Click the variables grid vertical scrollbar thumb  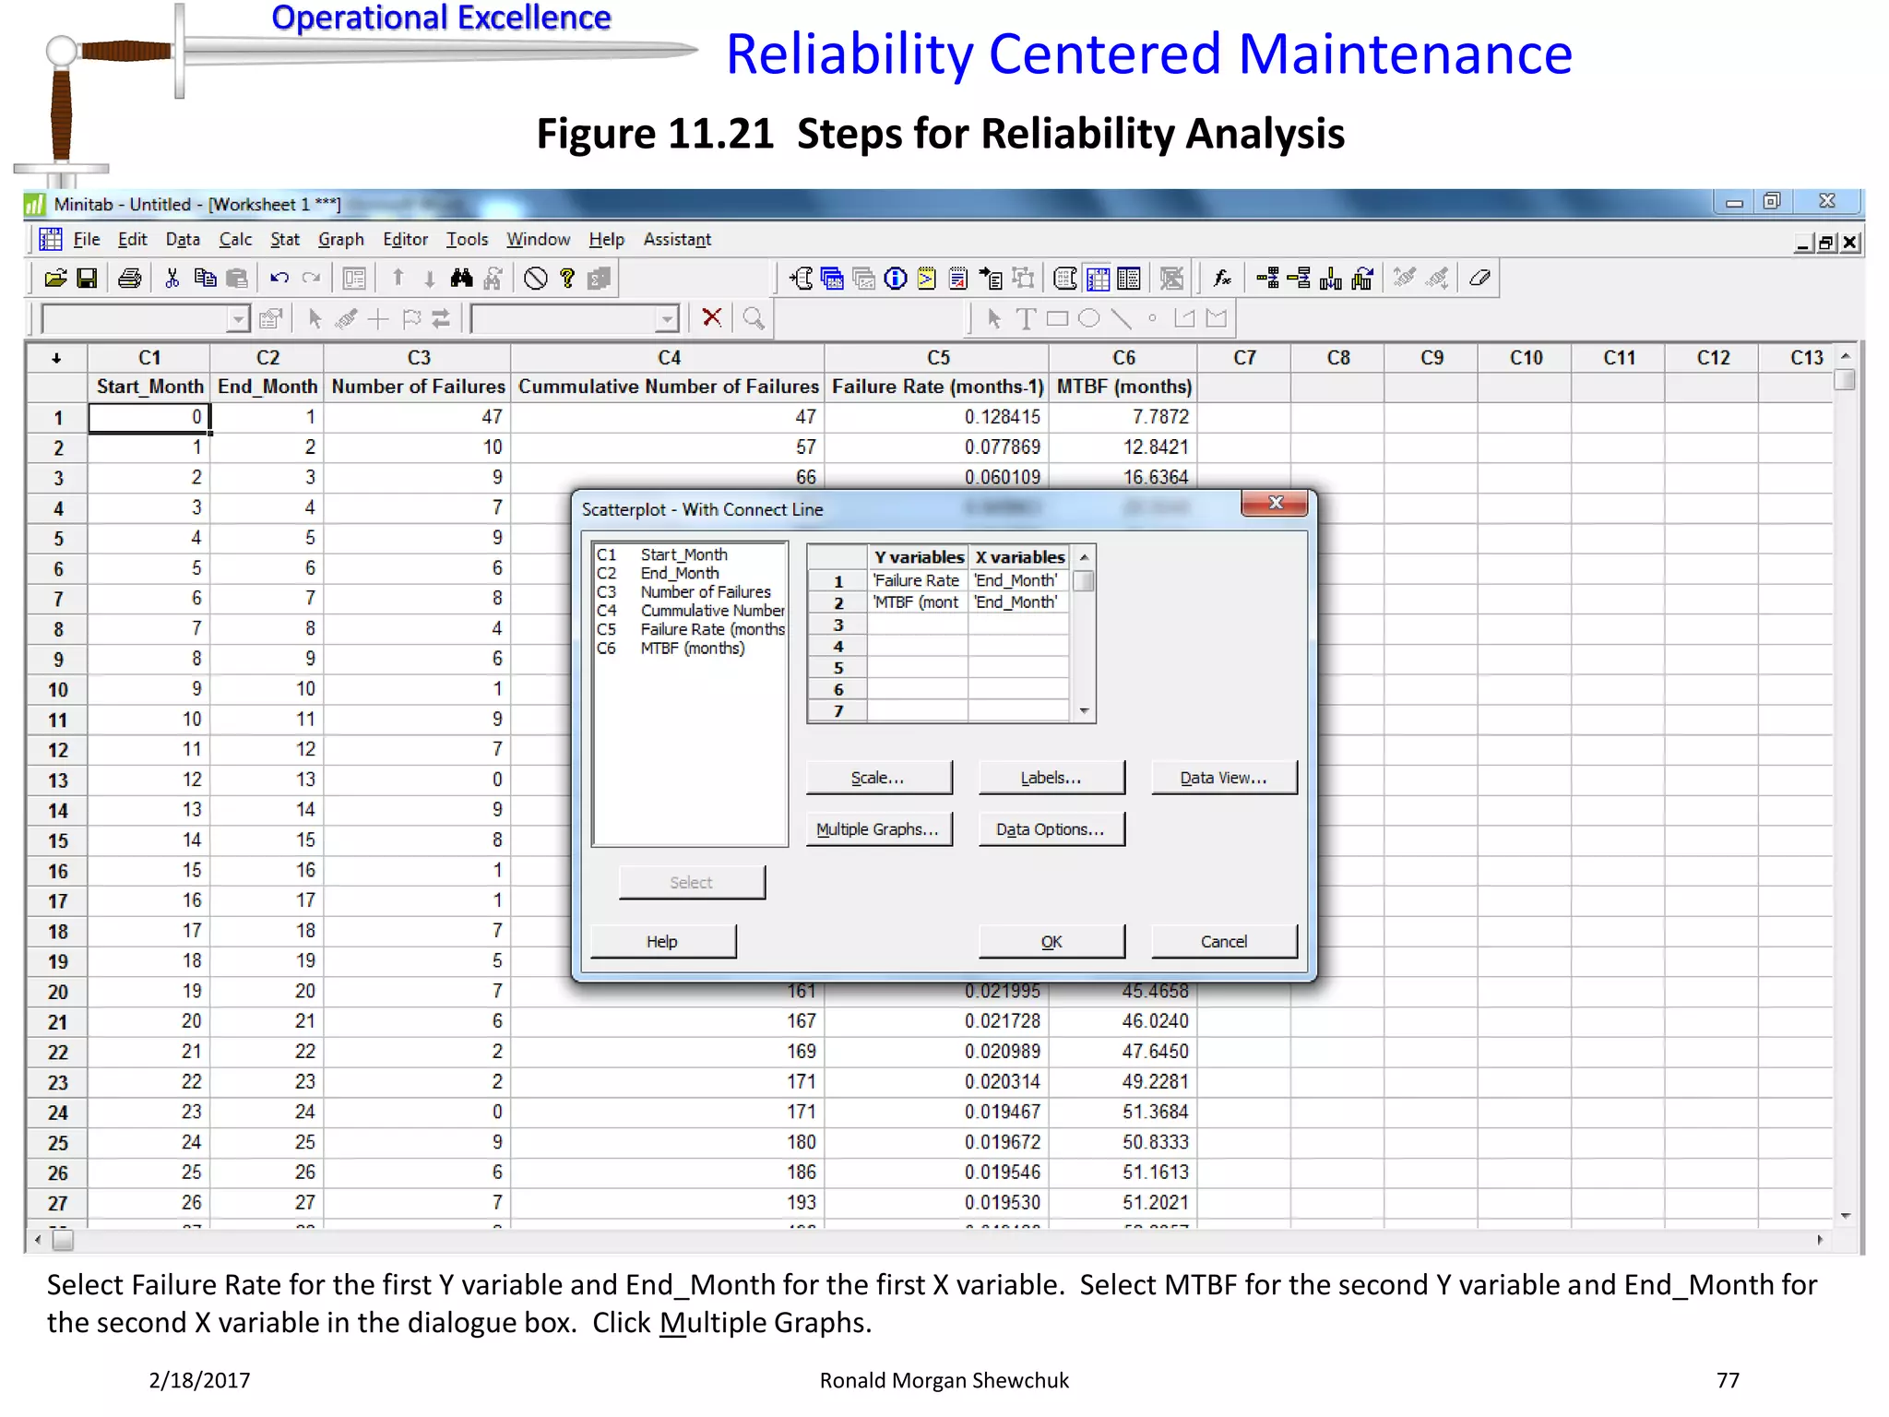click(1085, 581)
